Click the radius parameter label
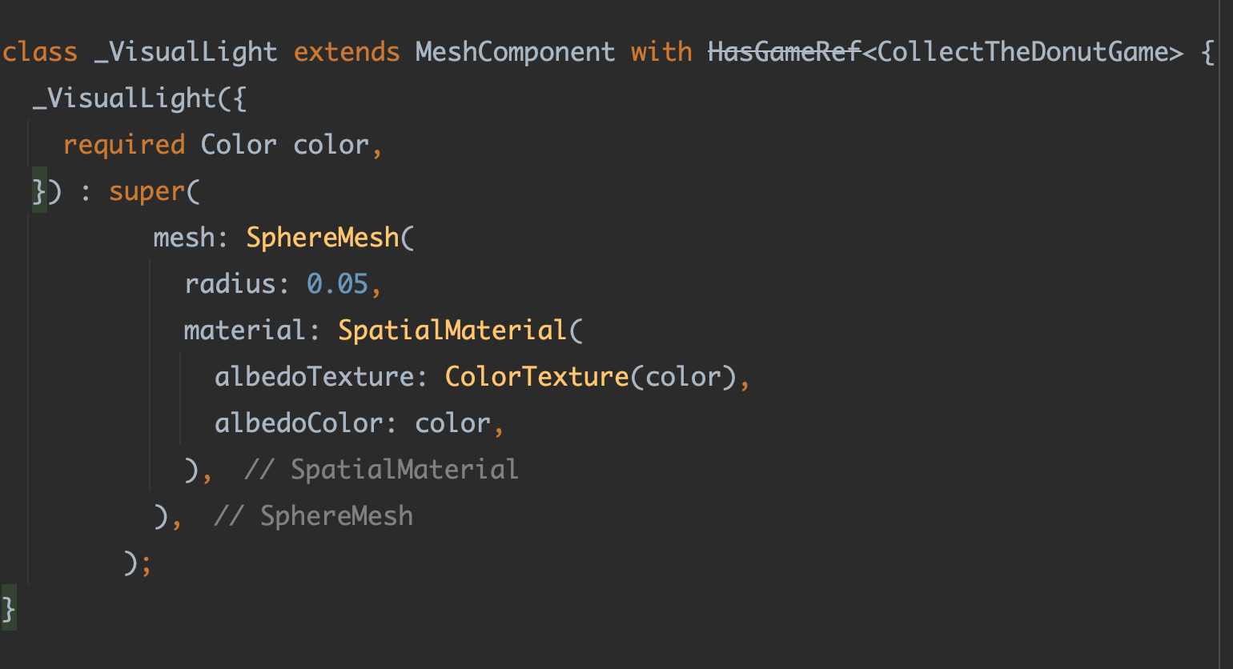Screen dimensions: 1233x669 231,284
